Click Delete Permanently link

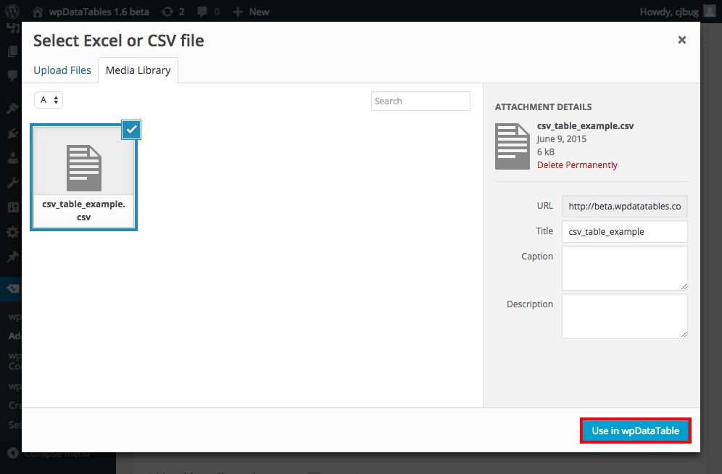tap(577, 165)
